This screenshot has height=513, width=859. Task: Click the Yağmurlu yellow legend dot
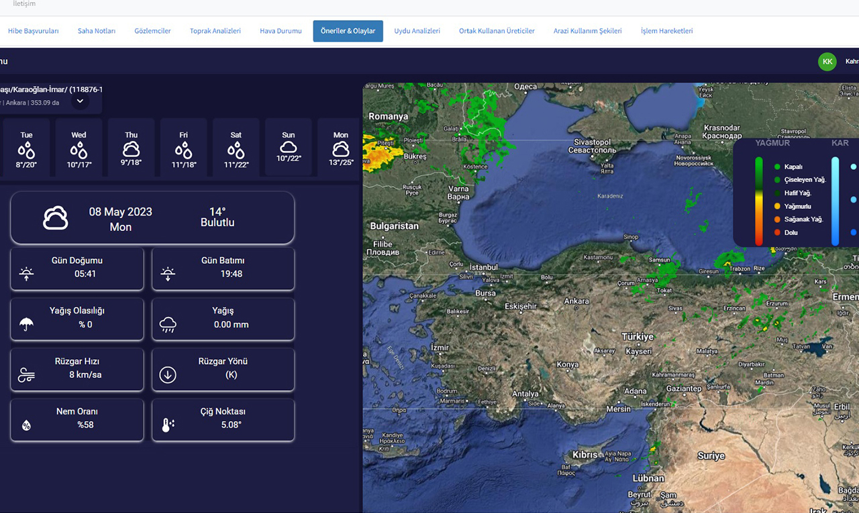(777, 206)
